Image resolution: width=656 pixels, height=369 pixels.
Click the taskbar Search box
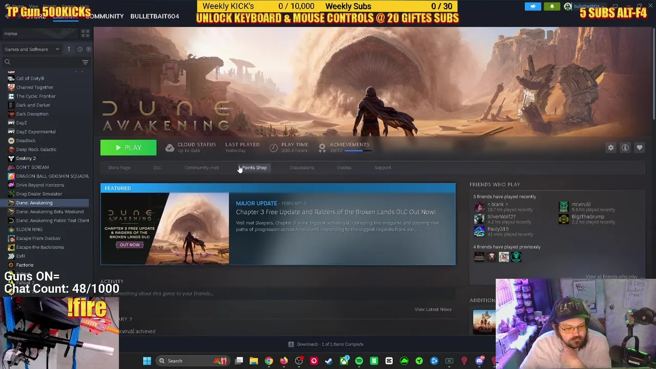click(192, 361)
